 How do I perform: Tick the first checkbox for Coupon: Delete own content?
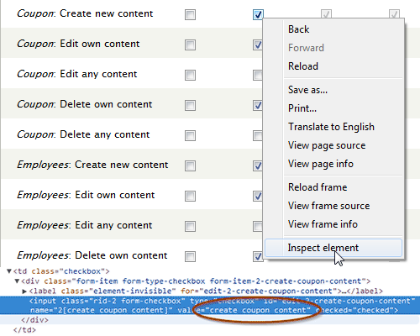click(x=190, y=106)
